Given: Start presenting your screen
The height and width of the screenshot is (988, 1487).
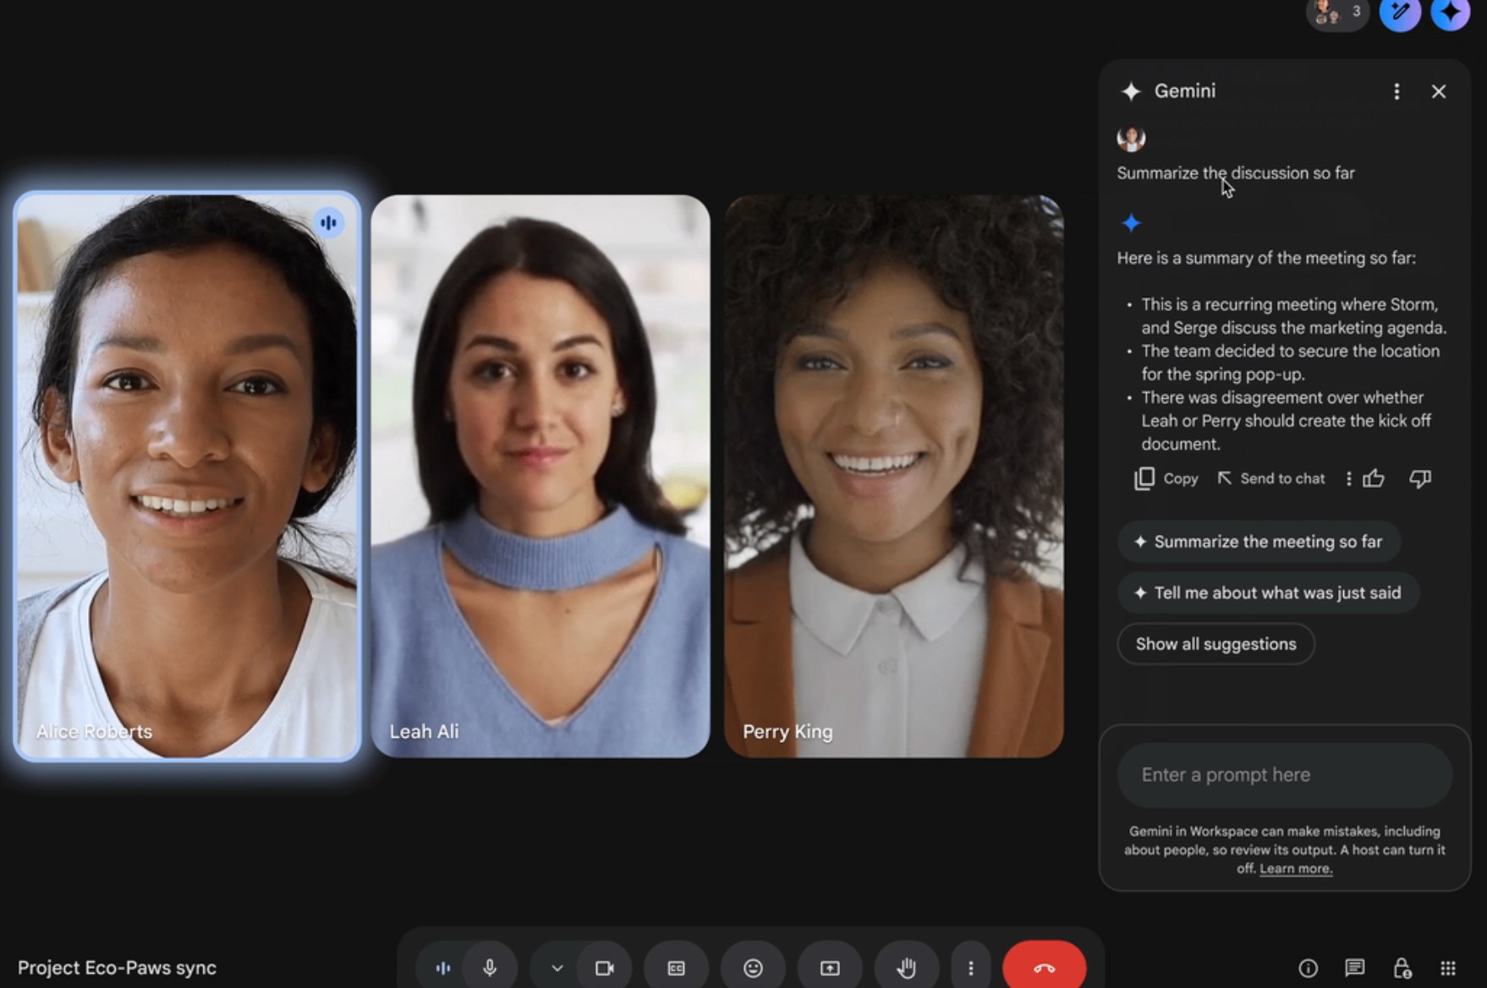Looking at the screenshot, I should [x=830, y=968].
